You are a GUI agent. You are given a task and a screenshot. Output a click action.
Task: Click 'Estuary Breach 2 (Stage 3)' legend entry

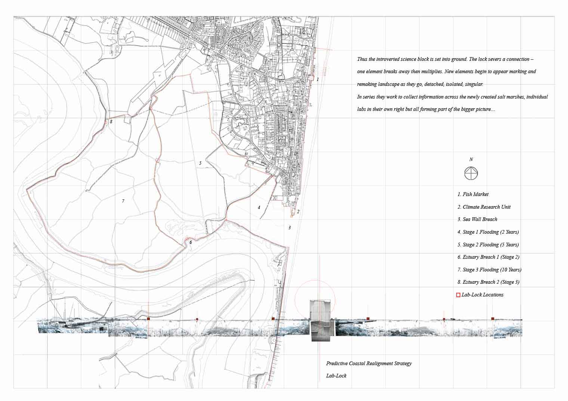pos(488,282)
